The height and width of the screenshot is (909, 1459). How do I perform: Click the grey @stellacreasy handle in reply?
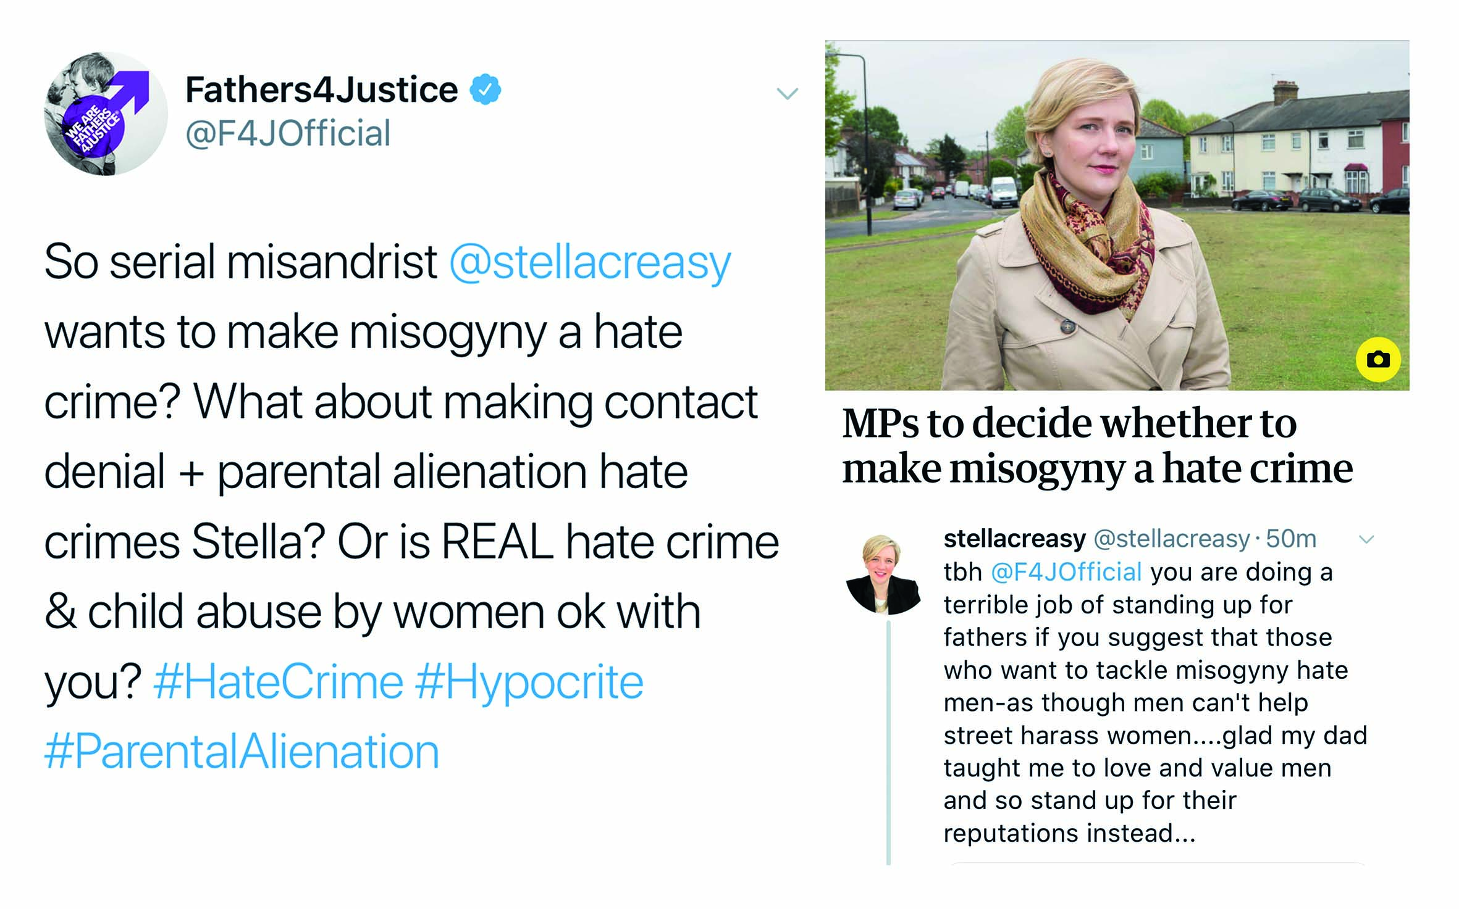(1172, 539)
